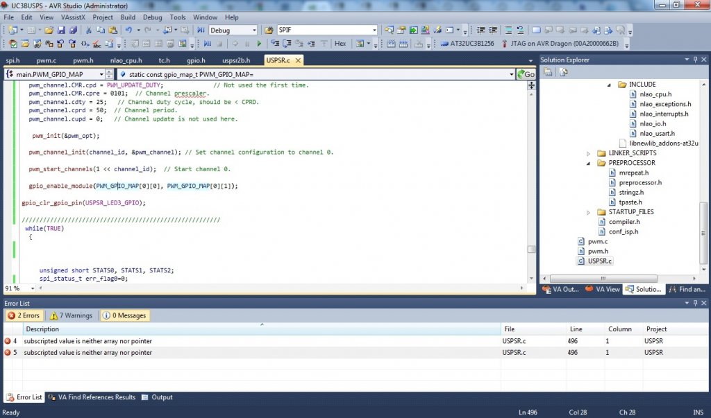The width and height of the screenshot is (711, 418).
Task: Click the Decrease Indent icon
Action: click(x=480, y=31)
